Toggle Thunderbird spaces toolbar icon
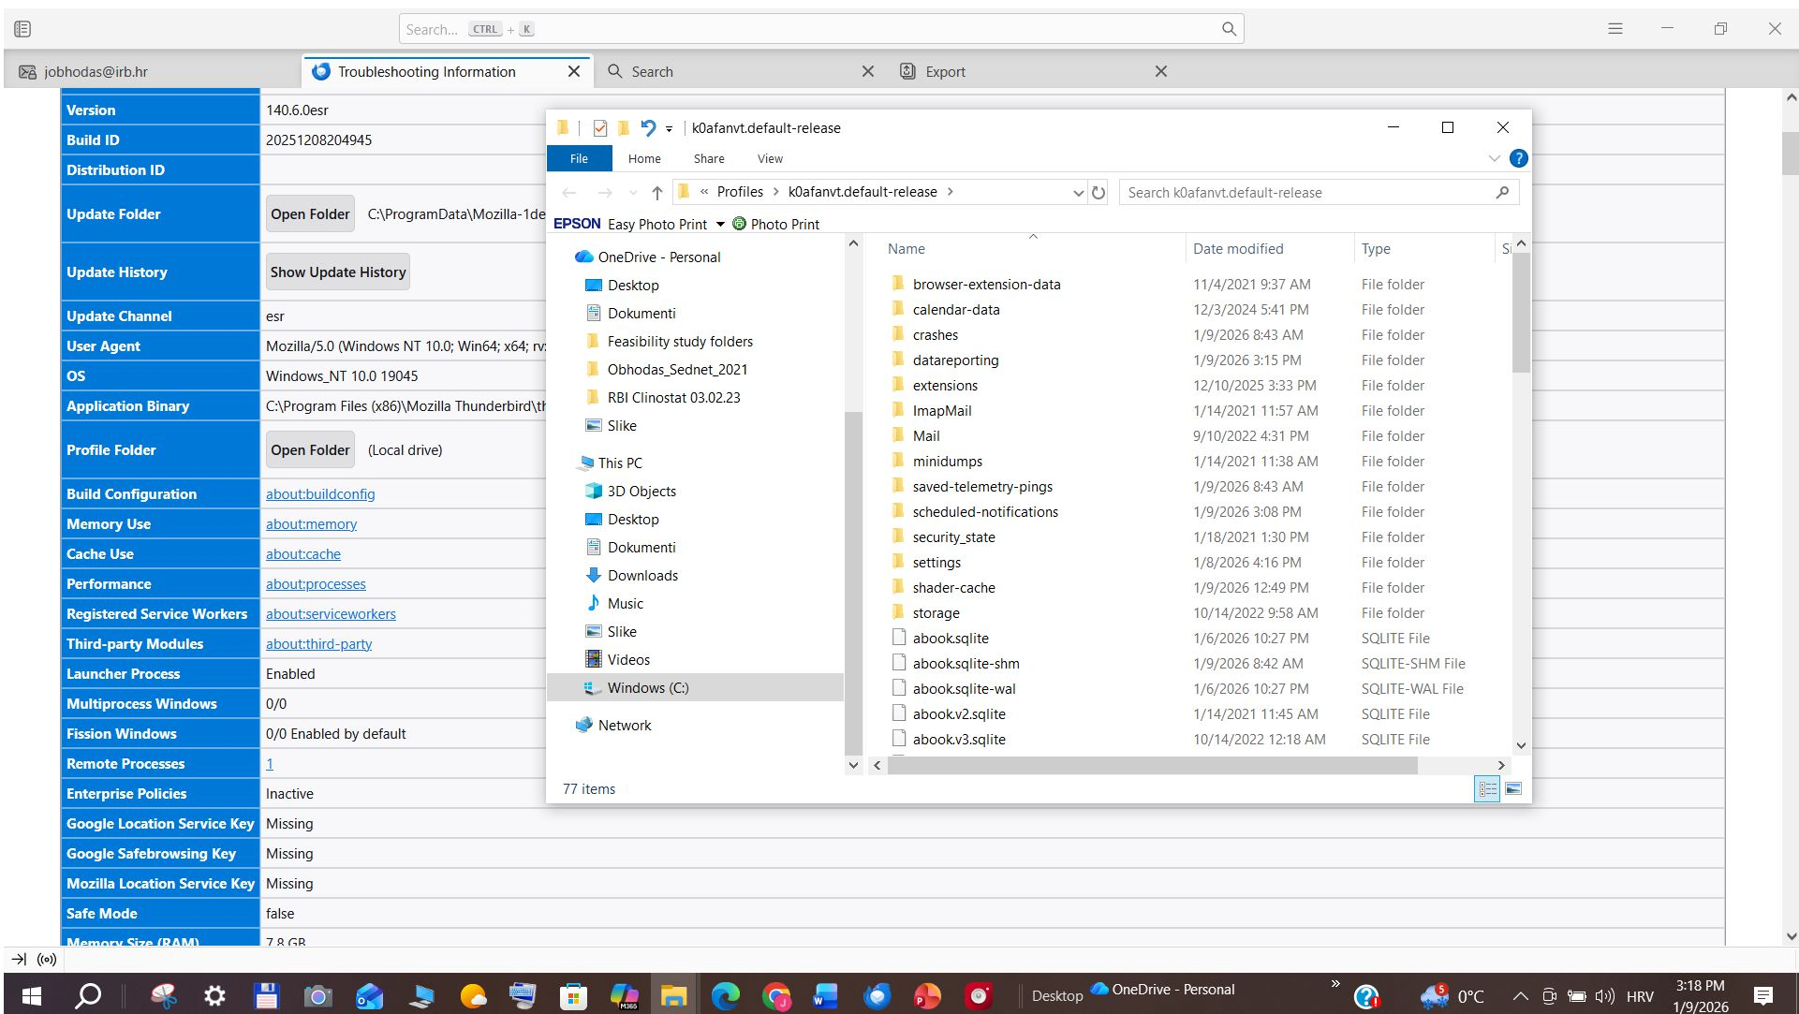 pos(22,29)
